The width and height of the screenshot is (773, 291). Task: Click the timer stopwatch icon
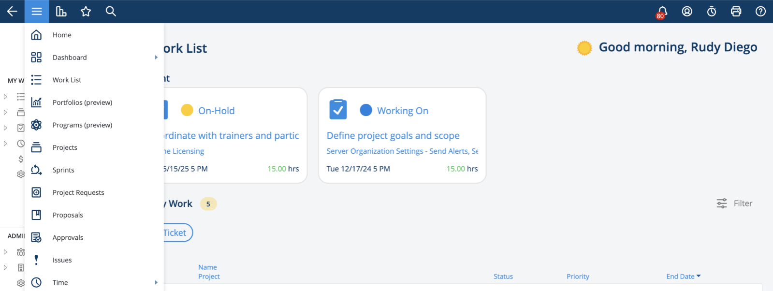pyautogui.click(x=712, y=11)
